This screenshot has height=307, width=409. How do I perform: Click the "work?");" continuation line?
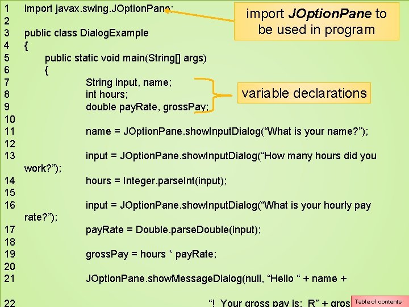pos(43,168)
